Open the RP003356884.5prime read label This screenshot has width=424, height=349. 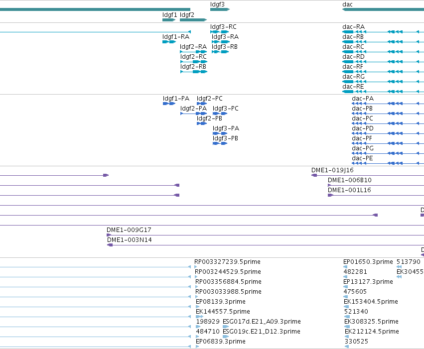point(228,282)
